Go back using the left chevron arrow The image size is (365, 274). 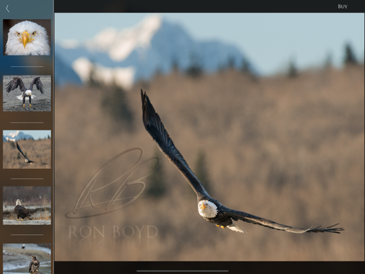7,9
